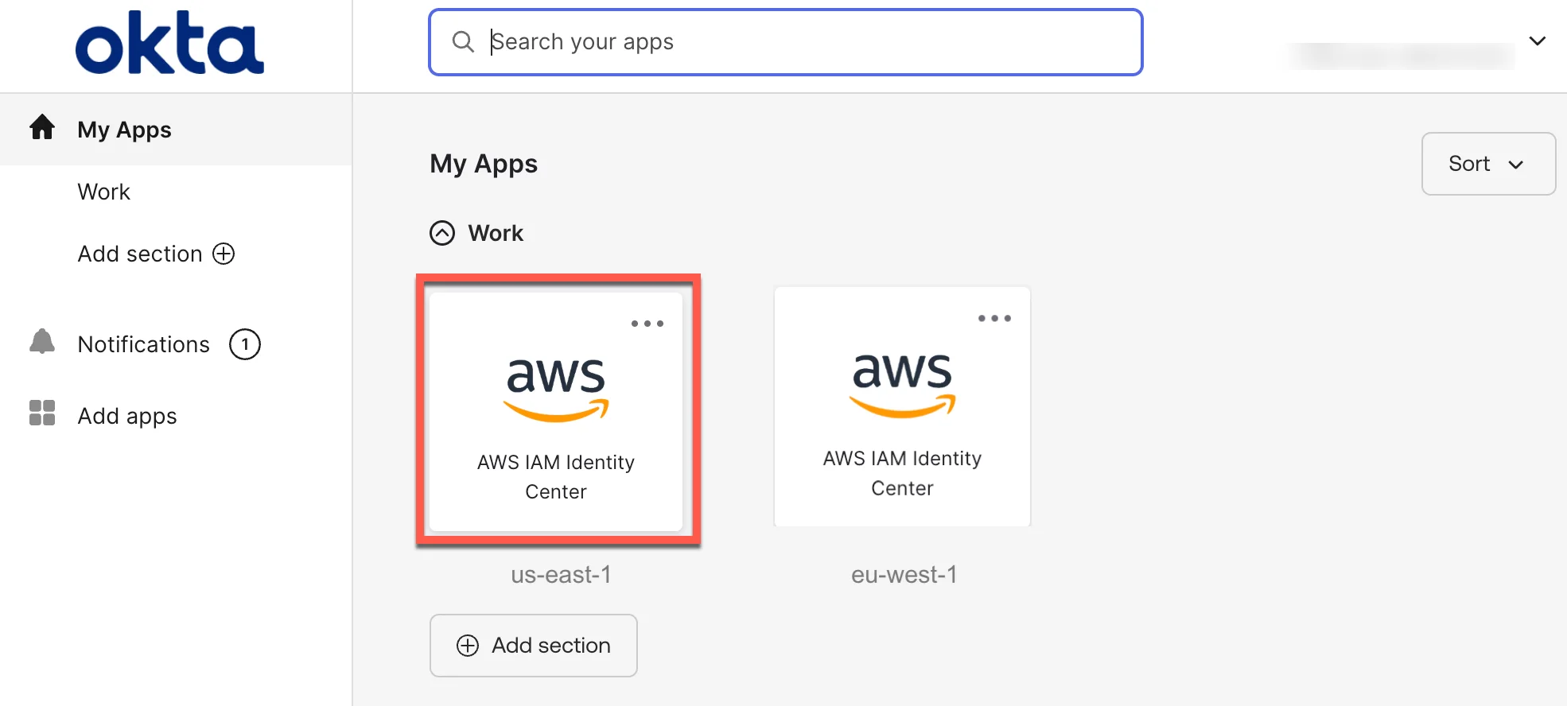The width and height of the screenshot is (1567, 706).
Task: Click plus icon next to sidebar Add section
Action: pos(224,254)
